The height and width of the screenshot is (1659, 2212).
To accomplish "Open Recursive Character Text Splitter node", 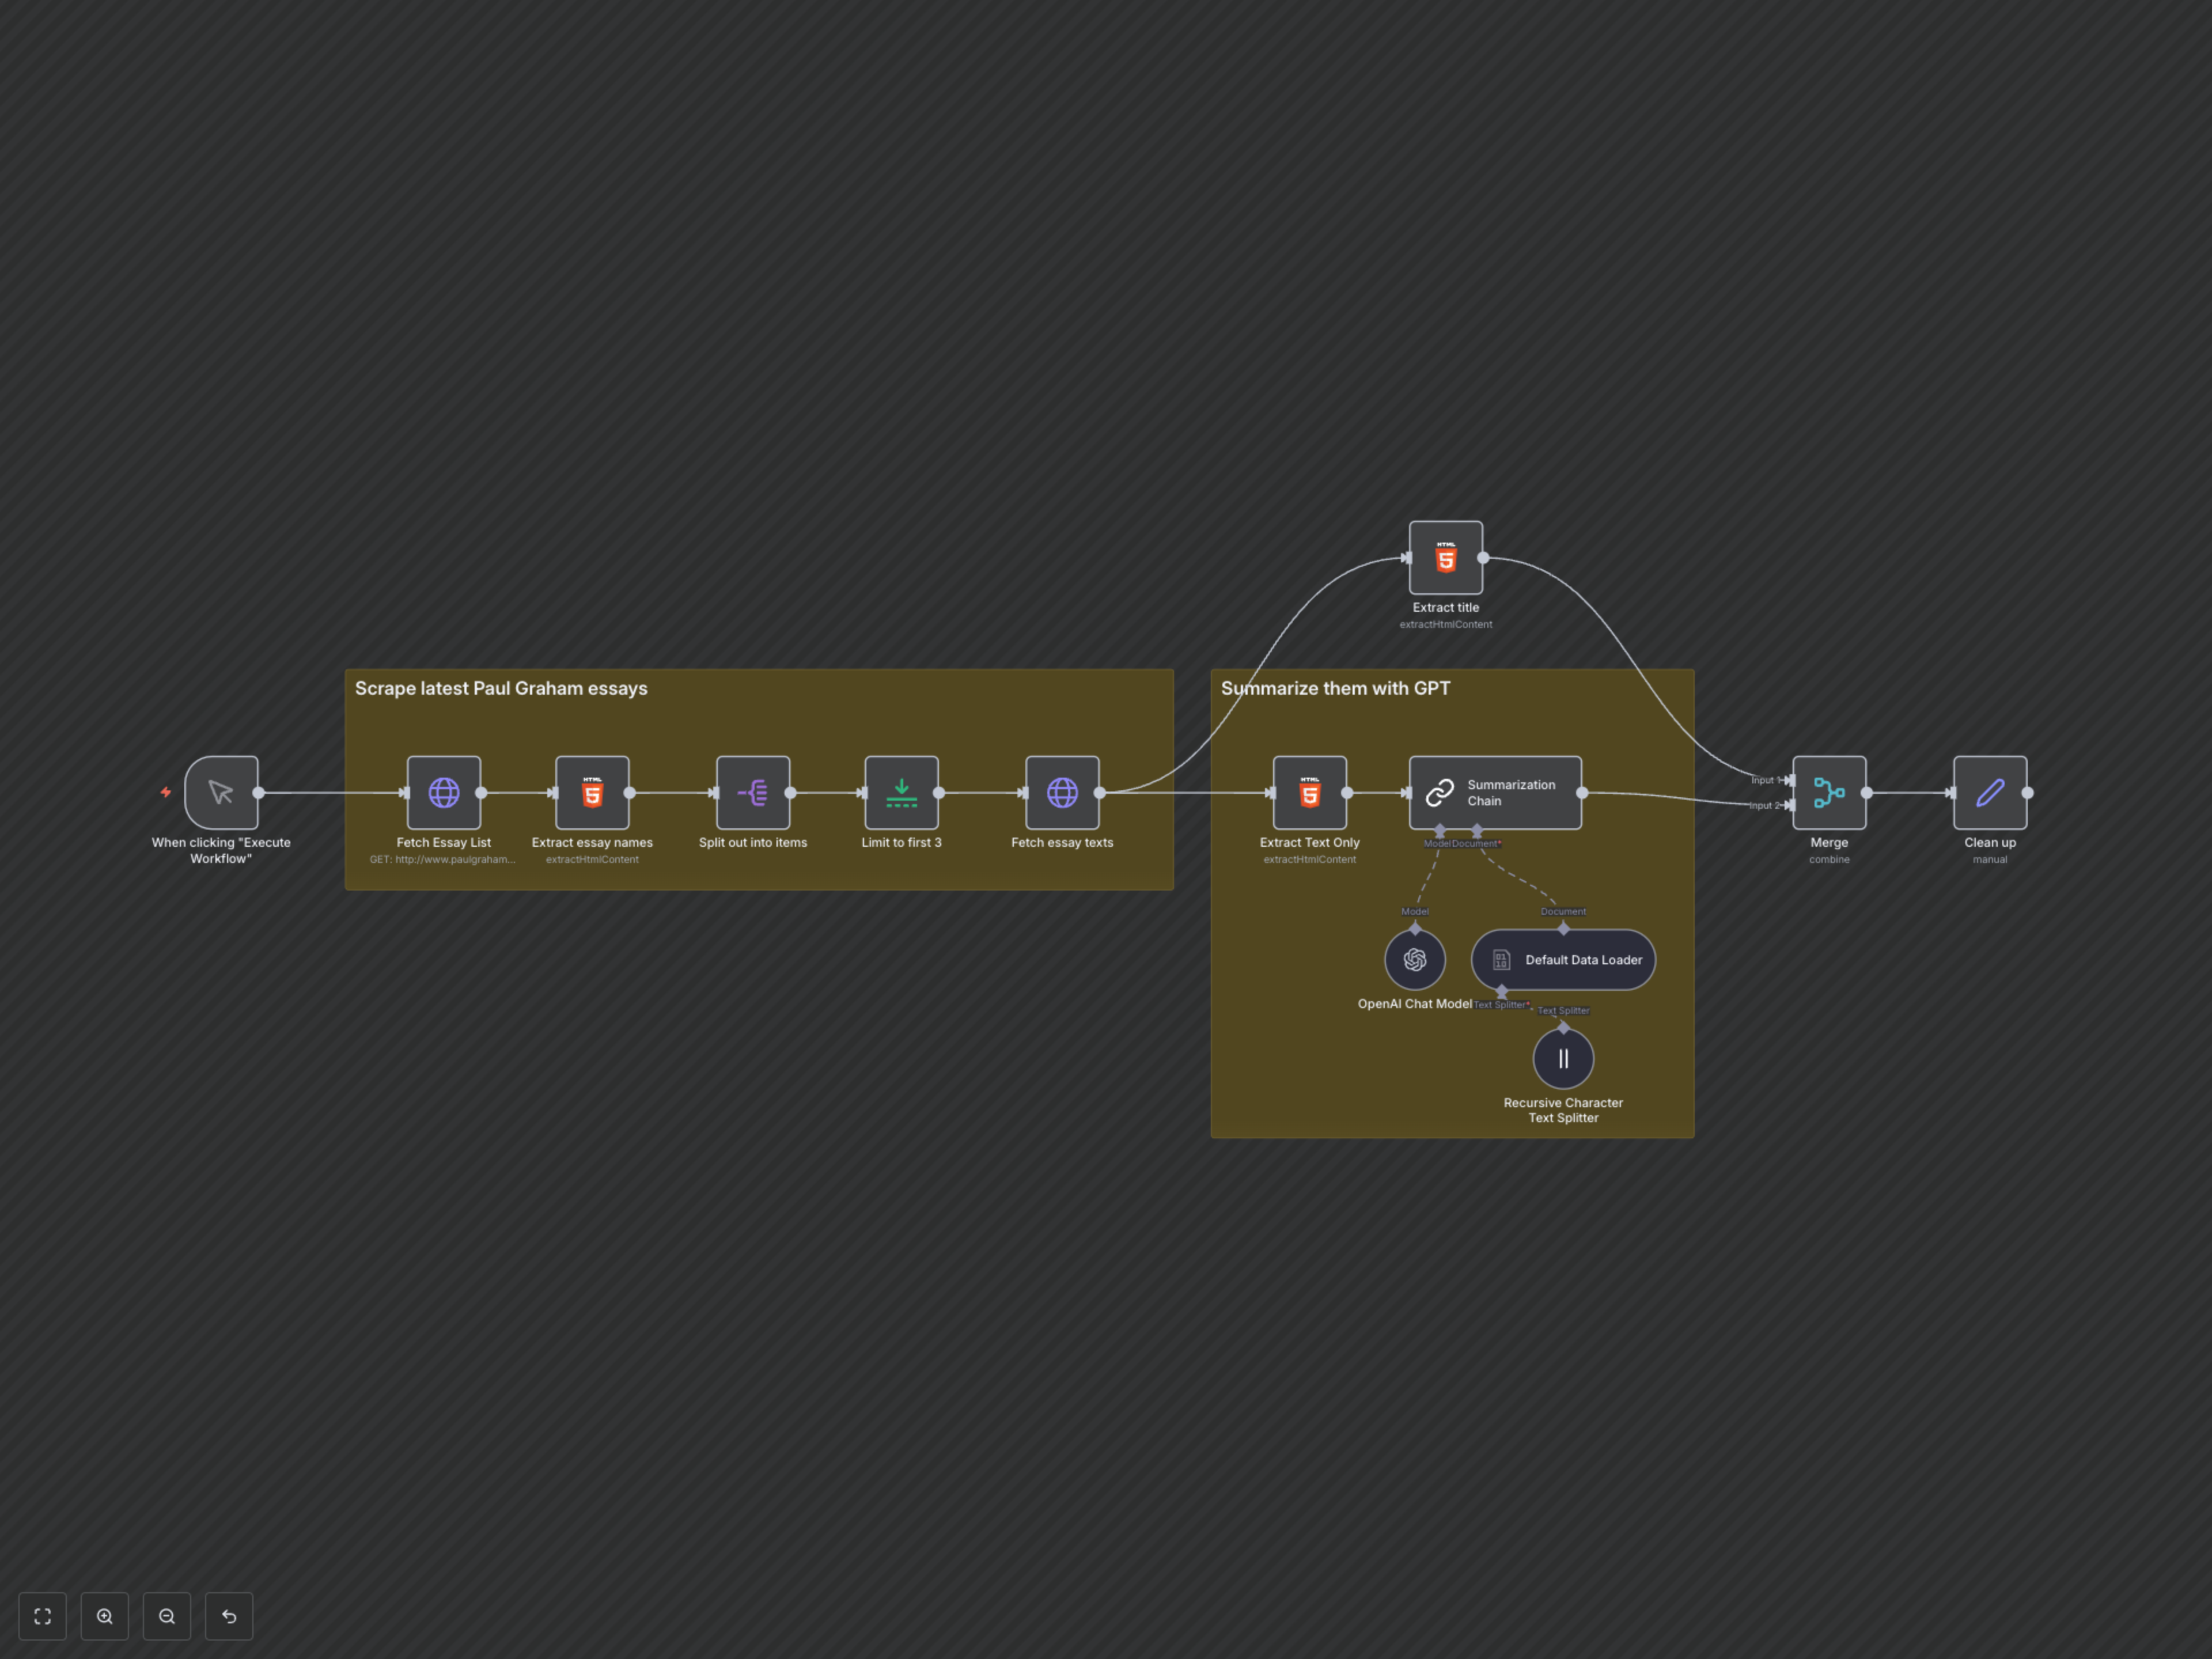I will pyautogui.click(x=1563, y=1058).
